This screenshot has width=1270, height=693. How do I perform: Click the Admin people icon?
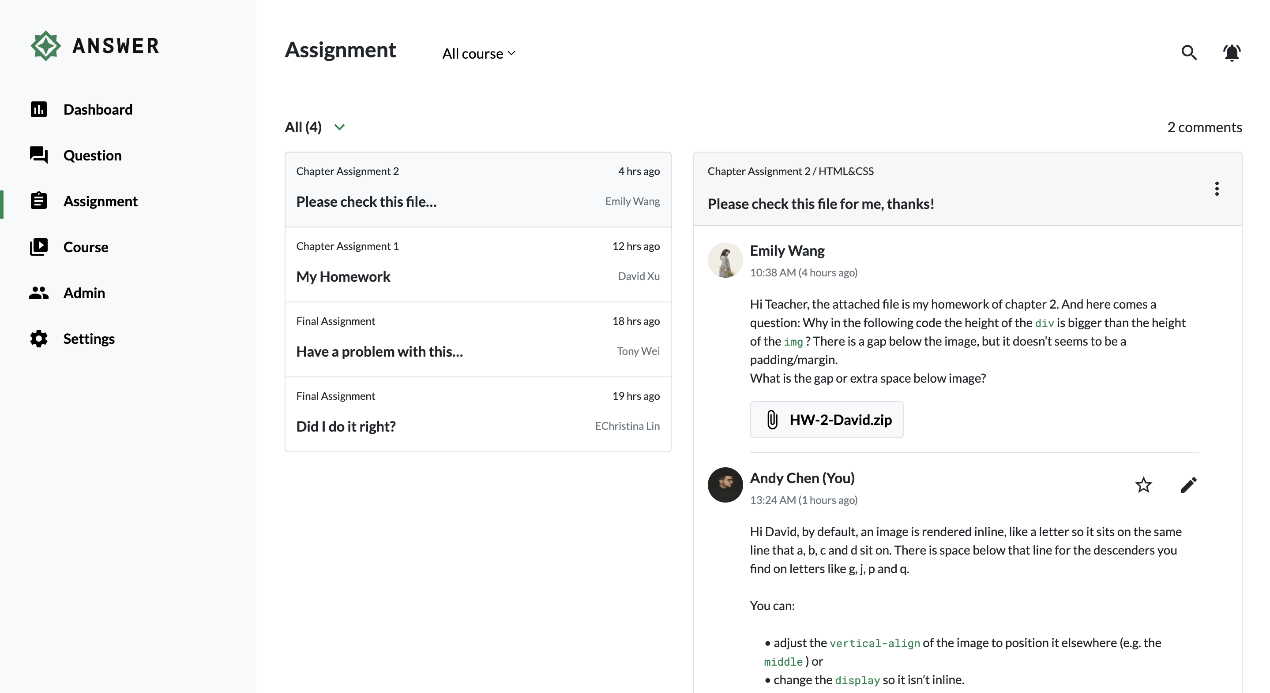pos(38,293)
